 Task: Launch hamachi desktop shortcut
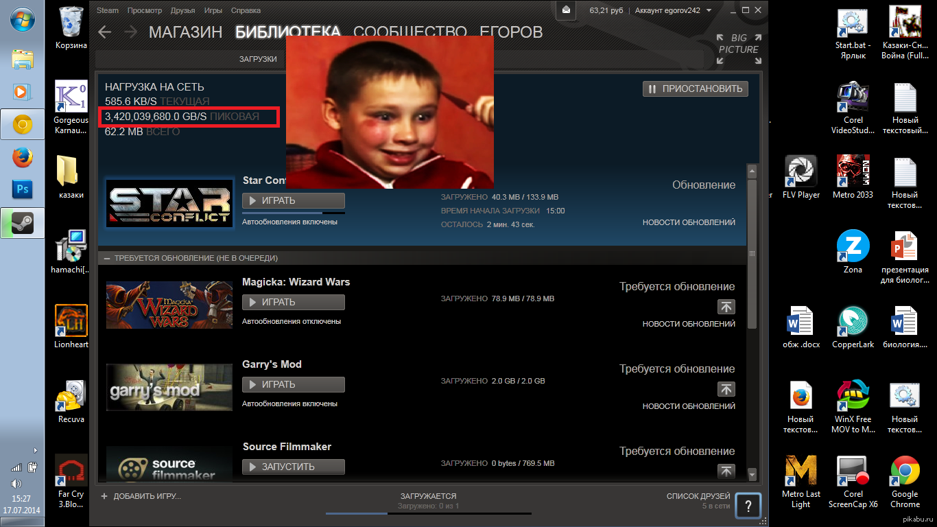(71, 251)
